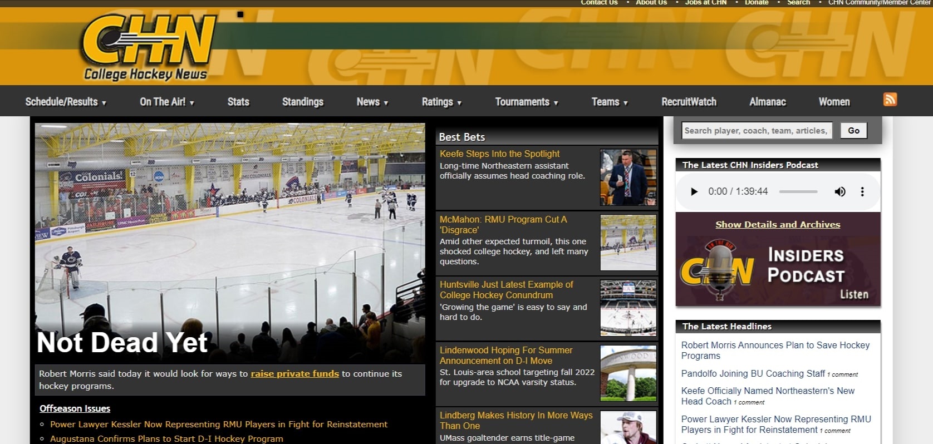This screenshot has width=933, height=444.
Task: Open Power Lawyer Kessler headline in Latest Headlines
Action: (776, 425)
